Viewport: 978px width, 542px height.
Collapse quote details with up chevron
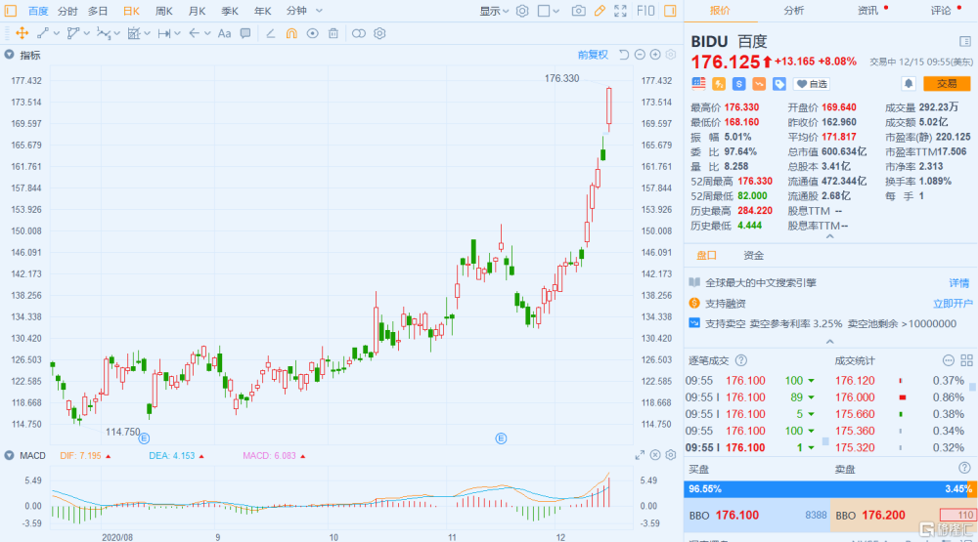pyautogui.click(x=829, y=236)
